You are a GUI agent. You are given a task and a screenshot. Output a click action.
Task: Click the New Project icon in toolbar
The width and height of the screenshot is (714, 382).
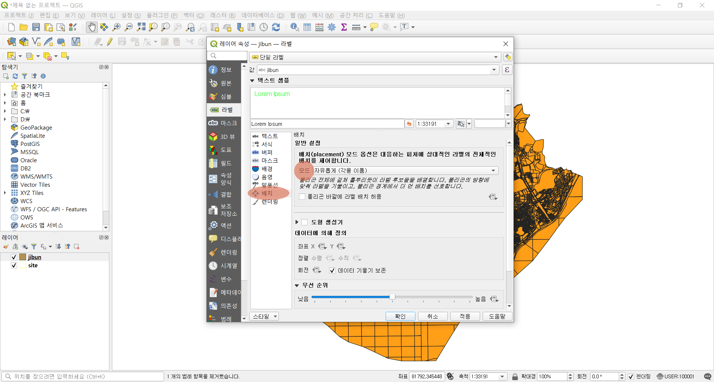click(11, 27)
